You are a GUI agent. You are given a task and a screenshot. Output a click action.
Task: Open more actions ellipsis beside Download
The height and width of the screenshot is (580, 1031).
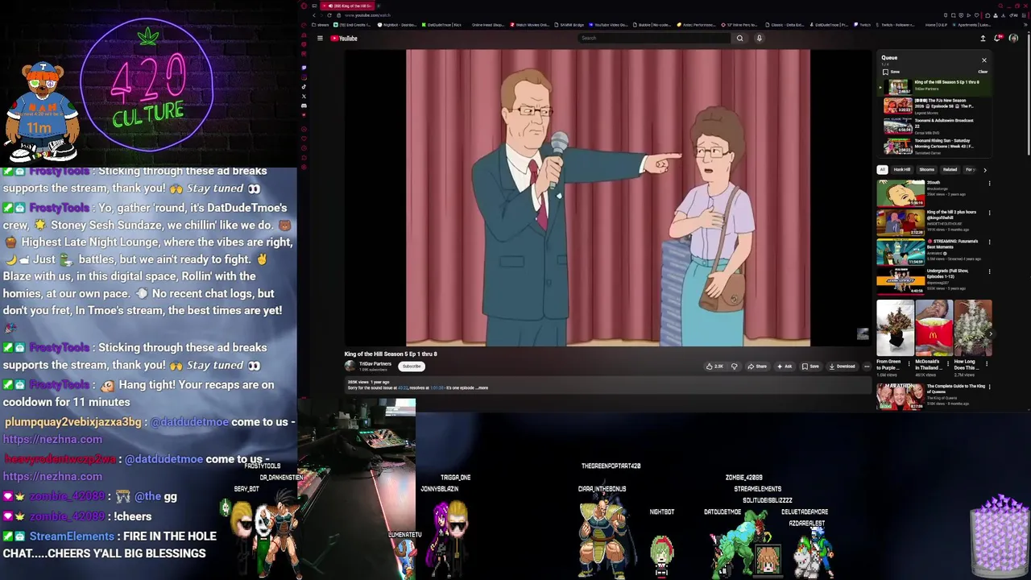(867, 367)
